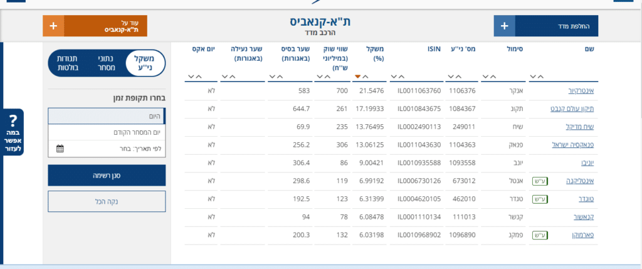The image size is (642, 269).
Task: Click the שם column header
Action: point(590,49)
